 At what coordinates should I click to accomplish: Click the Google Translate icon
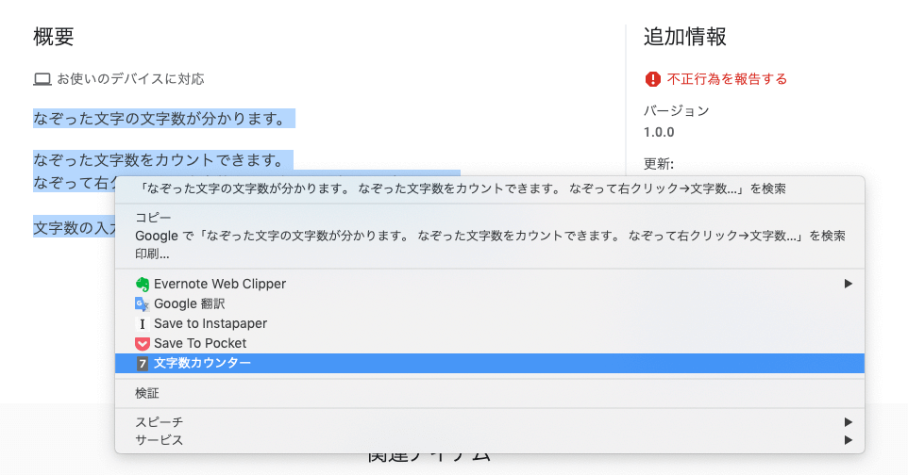[x=142, y=303]
